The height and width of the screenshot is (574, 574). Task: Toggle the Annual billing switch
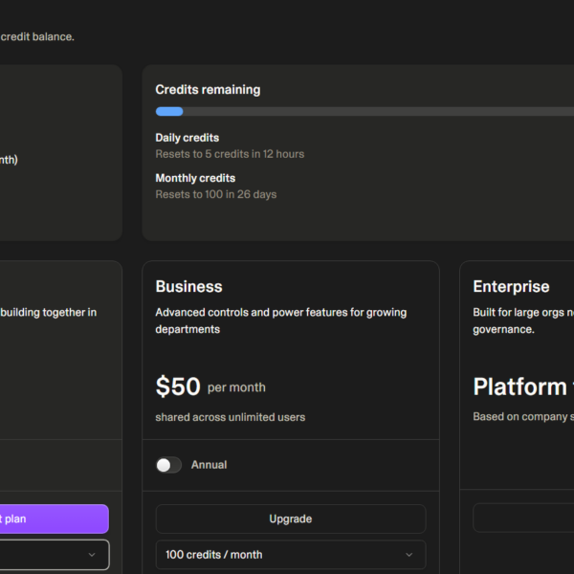pyautogui.click(x=168, y=465)
